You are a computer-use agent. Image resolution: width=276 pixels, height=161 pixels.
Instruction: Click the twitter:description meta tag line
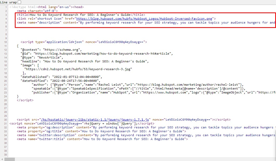point(146,135)
